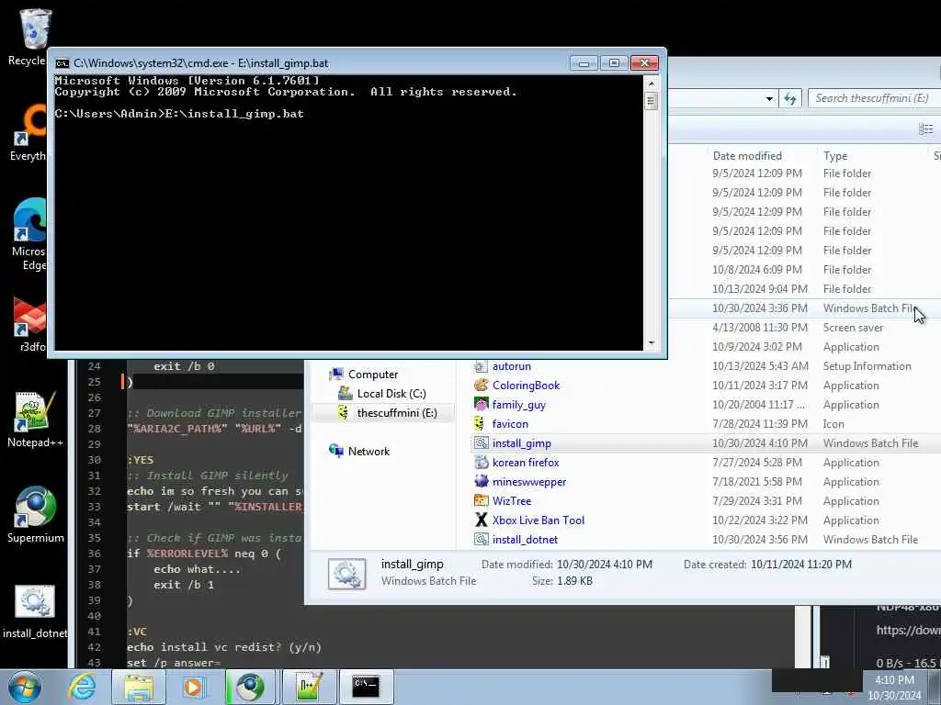Click the 'echo what....' editor line
Image resolution: width=941 pixels, height=705 pixels.
197,569
